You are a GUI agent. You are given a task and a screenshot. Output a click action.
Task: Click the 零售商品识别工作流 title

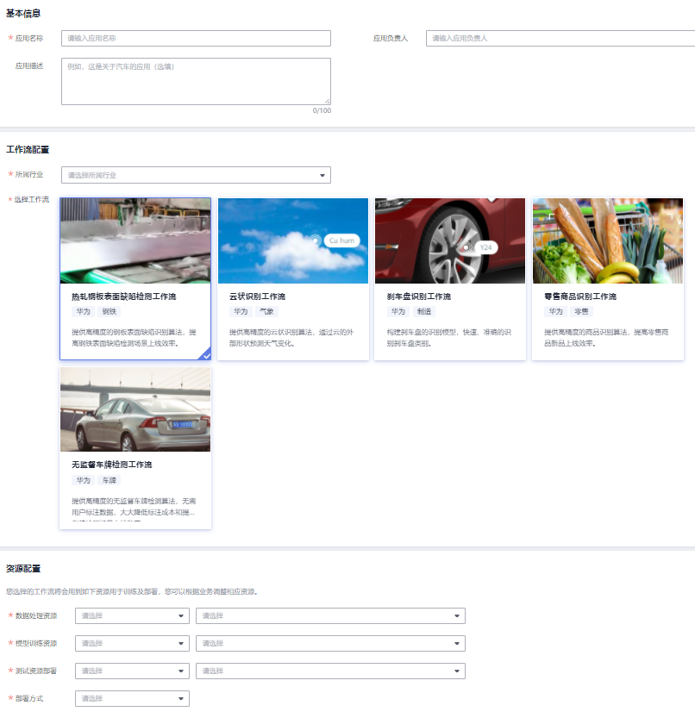coord(580,297)
